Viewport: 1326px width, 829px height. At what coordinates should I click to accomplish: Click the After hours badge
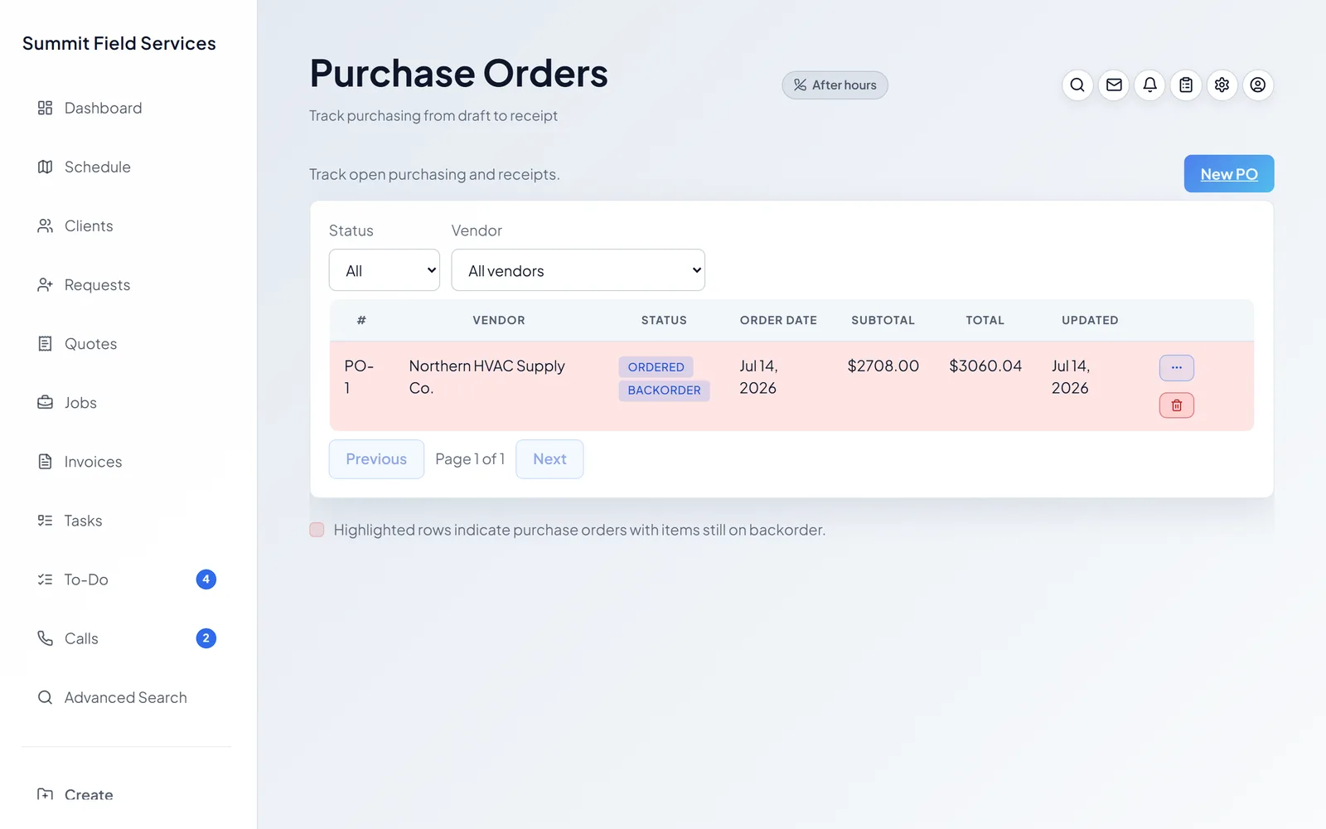coord(835,85)
